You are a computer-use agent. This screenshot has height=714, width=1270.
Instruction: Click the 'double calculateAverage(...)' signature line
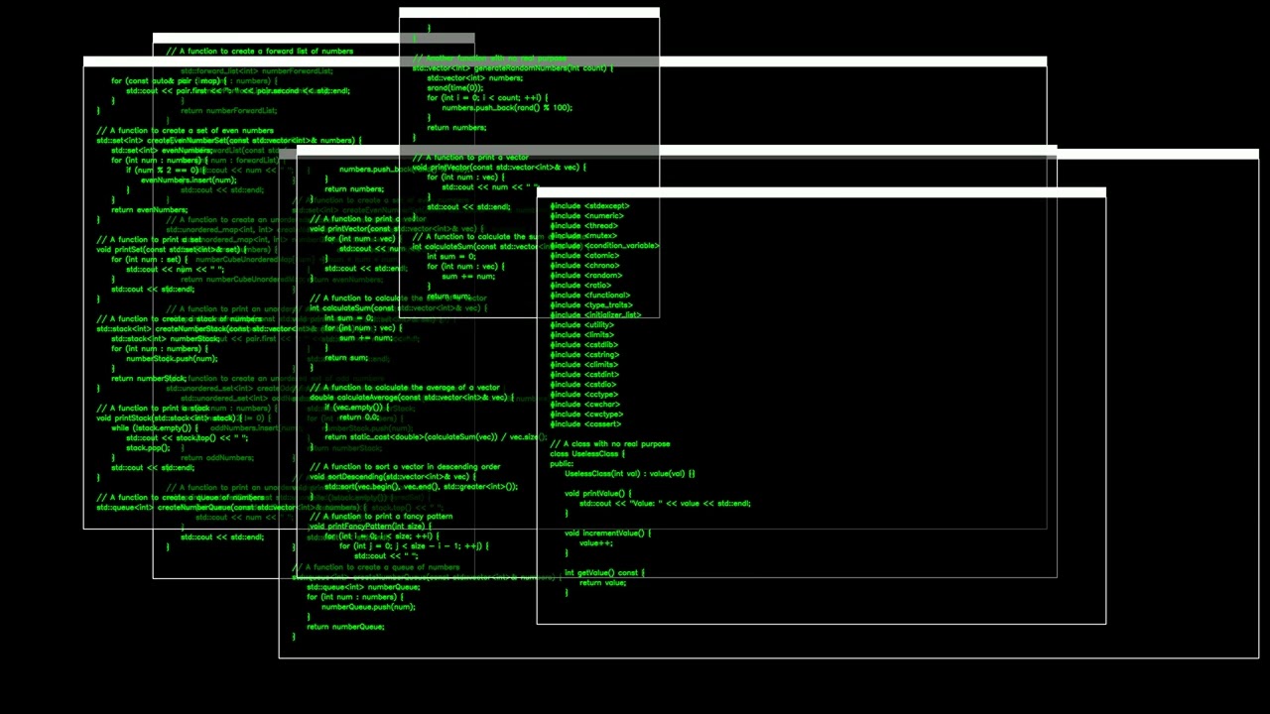pos(412,398)
